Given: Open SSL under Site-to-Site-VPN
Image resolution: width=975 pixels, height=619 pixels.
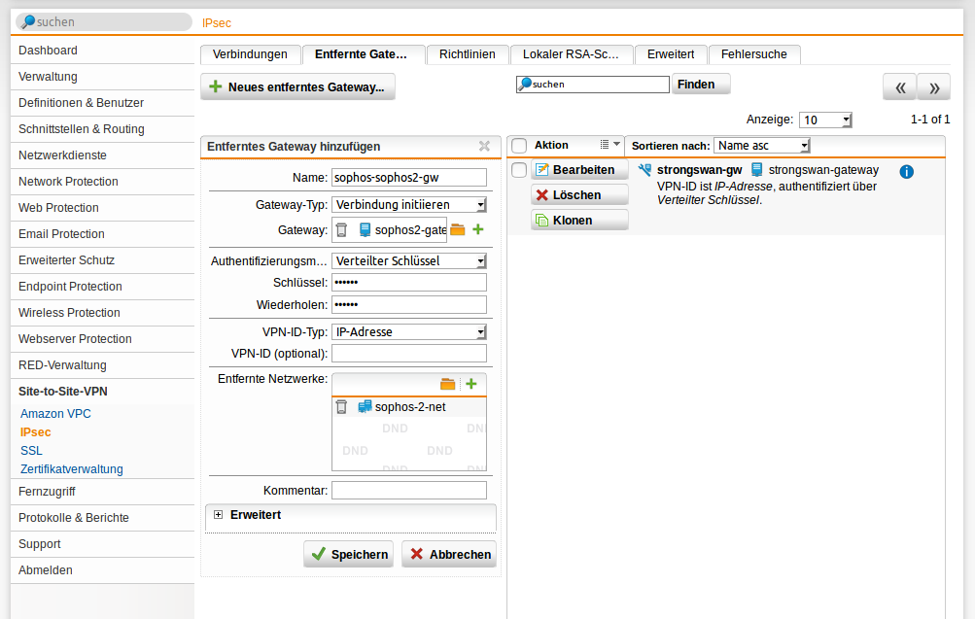Looking at the screenshot, I should point(30,450).
